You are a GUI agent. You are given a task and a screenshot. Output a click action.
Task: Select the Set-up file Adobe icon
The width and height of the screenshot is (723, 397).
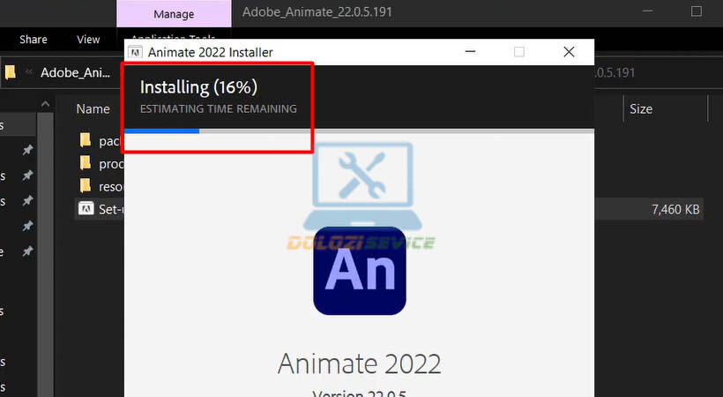86,209
